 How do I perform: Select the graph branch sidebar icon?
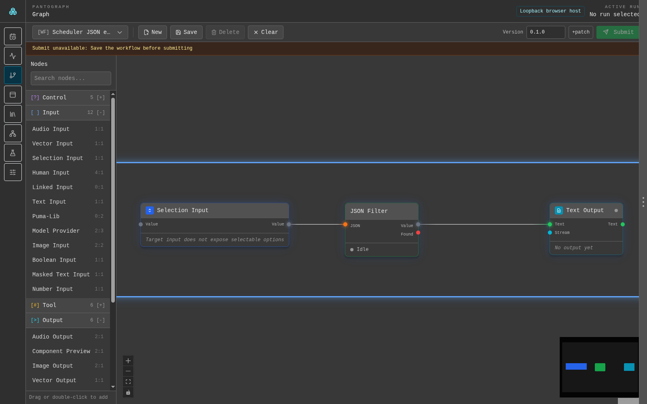coord(13,75)
